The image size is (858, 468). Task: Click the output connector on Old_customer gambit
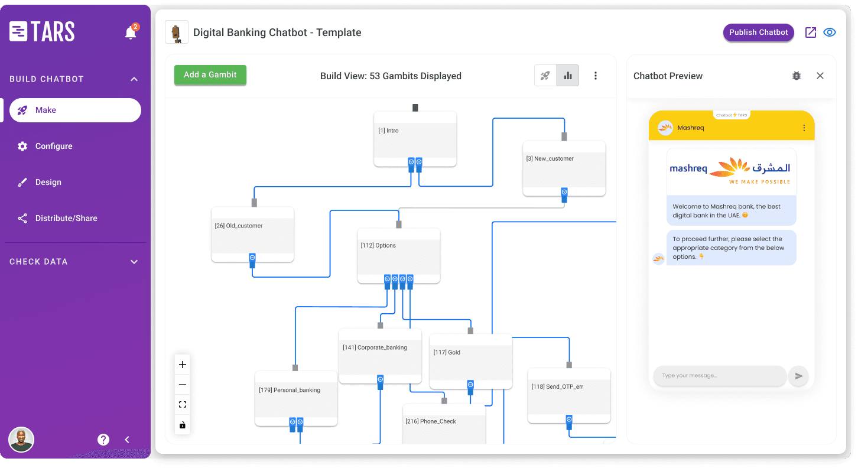coord(252,260)
